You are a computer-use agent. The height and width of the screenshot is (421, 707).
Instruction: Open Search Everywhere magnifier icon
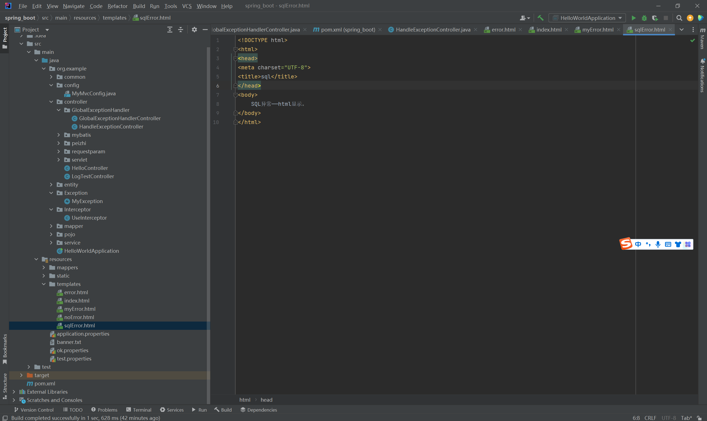[x=679, y=18]
